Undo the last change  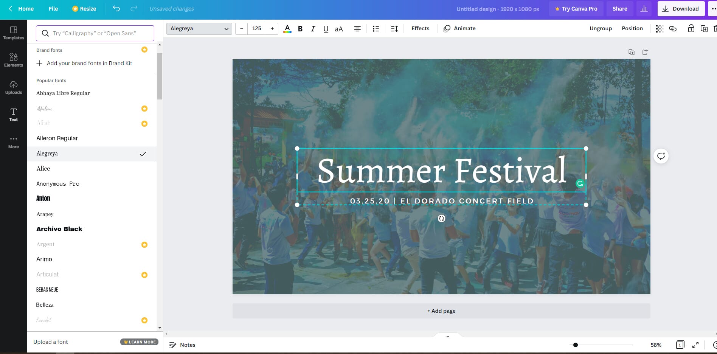116,9
